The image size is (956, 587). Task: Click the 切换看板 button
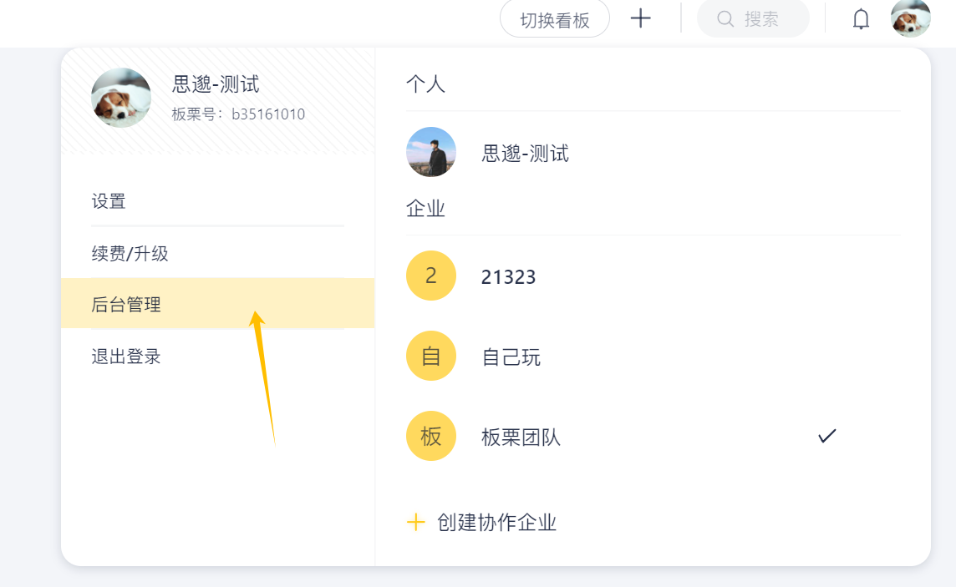555,19
